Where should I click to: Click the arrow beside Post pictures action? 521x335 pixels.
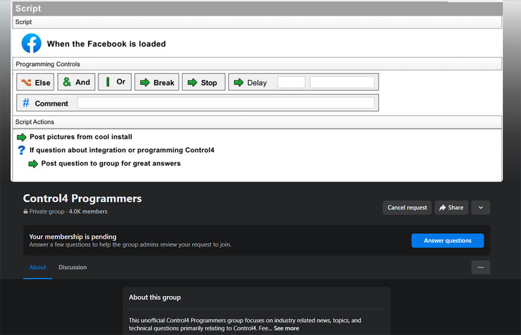pyautogui.click(x=22, y=137)
